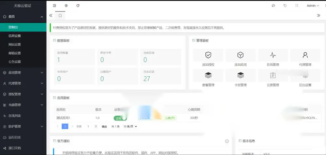Open 网站设置 in sidebar
The image size is (326, 155).
[x=23, y=45]
